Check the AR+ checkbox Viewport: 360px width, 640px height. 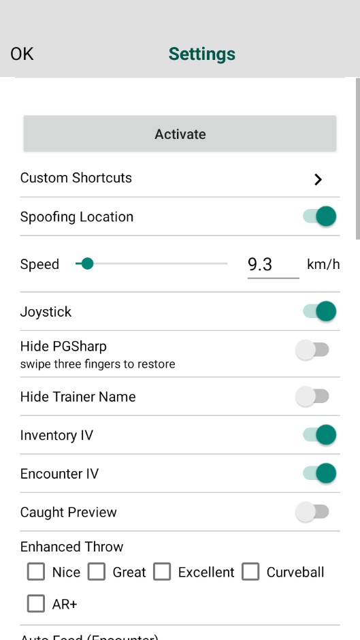point(36,604)
